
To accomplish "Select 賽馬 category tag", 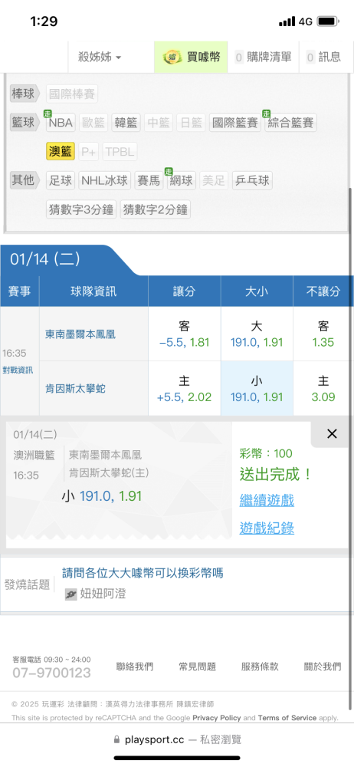I will 149,180.
